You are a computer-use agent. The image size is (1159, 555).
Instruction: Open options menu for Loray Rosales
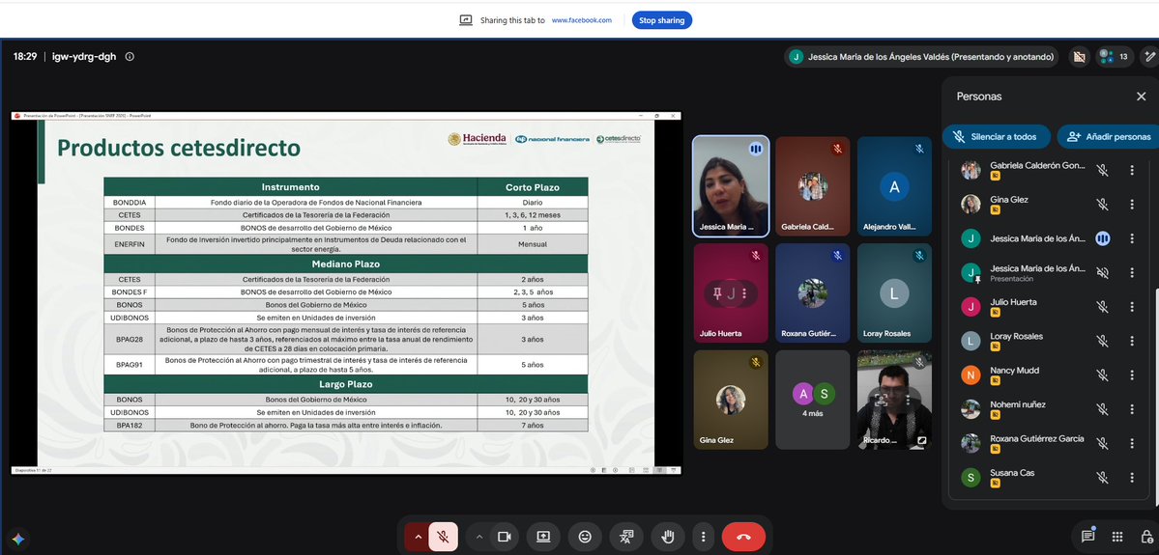(1132, 341)
